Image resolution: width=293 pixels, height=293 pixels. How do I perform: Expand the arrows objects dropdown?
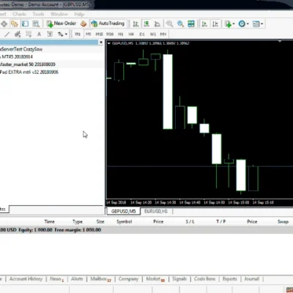coord(66,34)
